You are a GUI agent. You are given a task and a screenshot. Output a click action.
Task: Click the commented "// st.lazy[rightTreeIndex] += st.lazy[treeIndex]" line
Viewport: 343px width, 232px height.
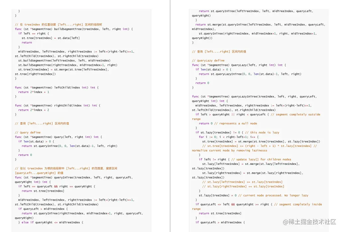(x=243, y=186)
